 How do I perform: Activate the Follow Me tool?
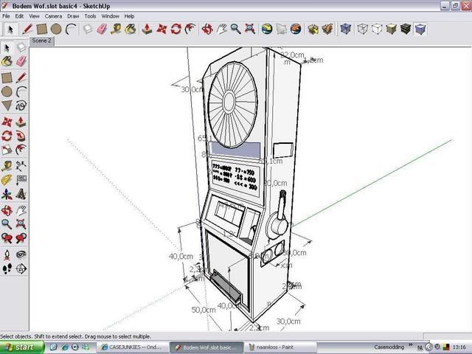coord(21,136)
